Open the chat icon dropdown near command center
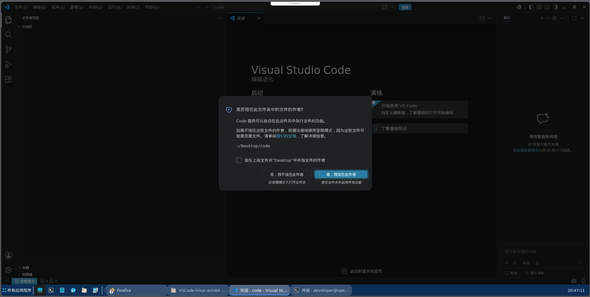This screenshot has width=590, height=297. pos(392,7)
